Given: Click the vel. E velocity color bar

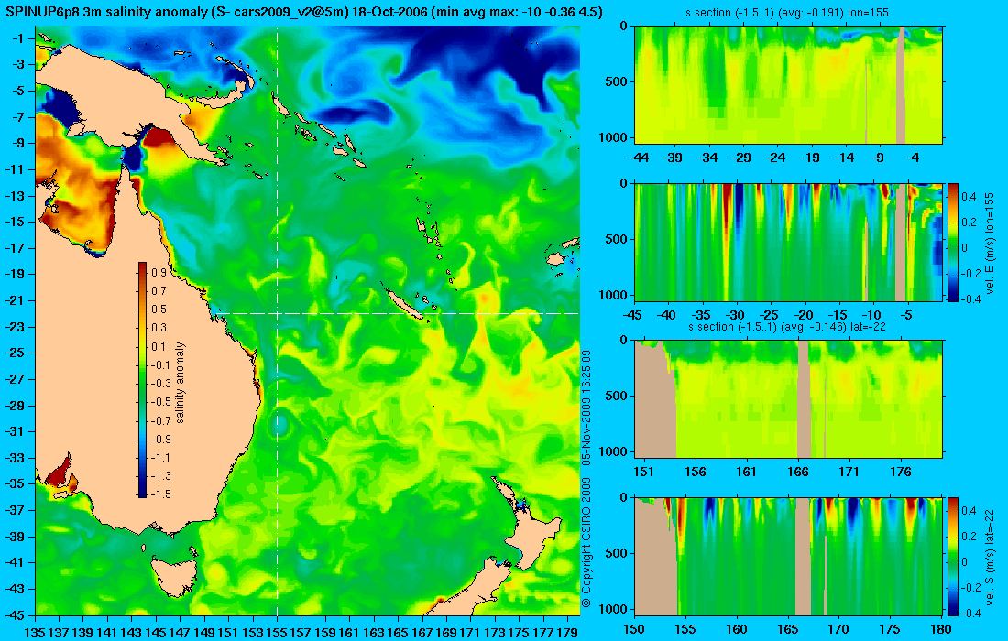Looking at the screenshot, I should coord(952,242).
